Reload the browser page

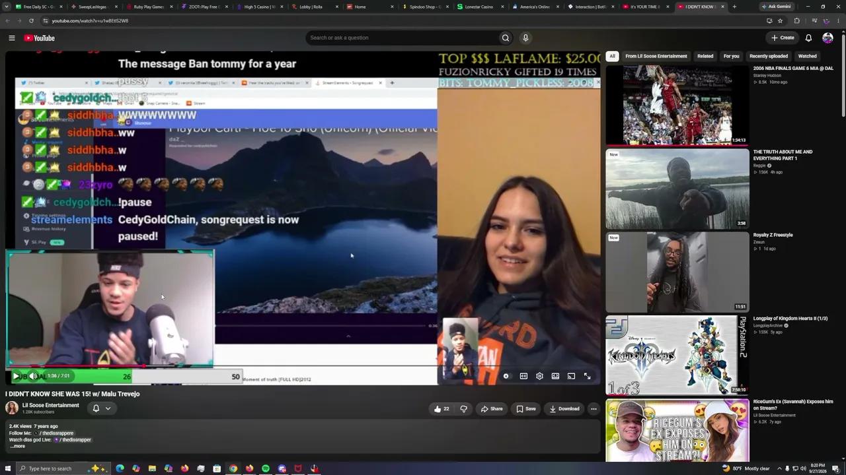tap(31, 20)
